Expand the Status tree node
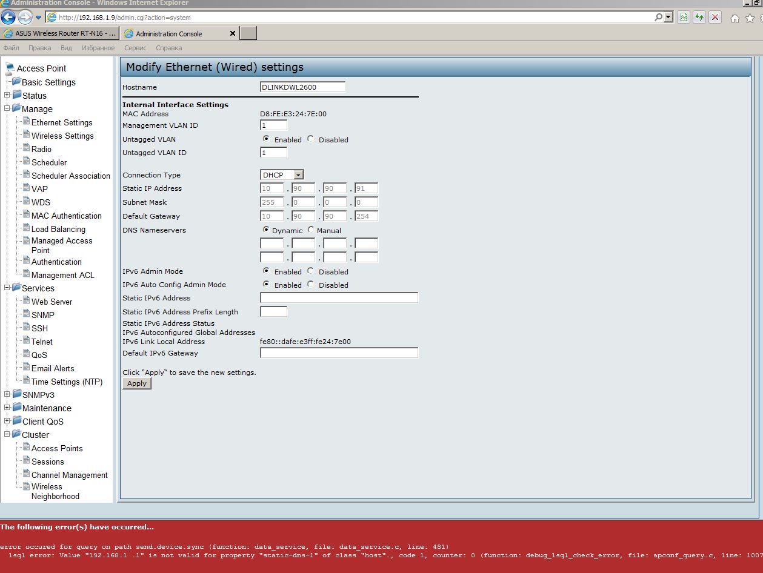The width and height of the screenshot is (763, 573). click(7, 95)
